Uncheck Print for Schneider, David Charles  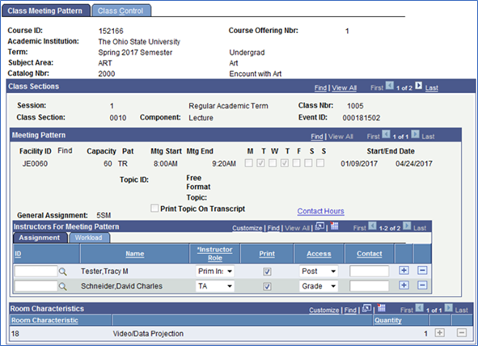coord(267,286)
